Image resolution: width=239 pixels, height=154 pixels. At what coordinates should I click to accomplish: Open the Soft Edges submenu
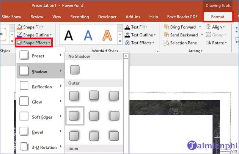(41, 116)
